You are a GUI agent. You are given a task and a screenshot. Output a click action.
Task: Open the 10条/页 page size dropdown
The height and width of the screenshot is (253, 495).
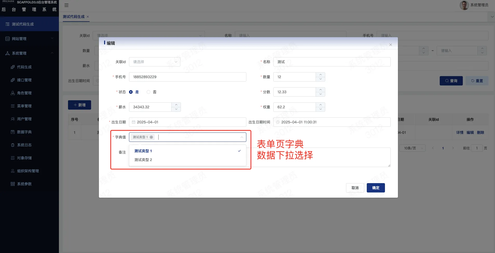(412, 148)
